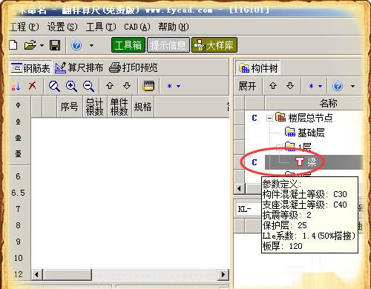Click the rebar table horizontal scrollbar thumb
The width and height of the screenshot is (371, 289).
click(68, 274)
